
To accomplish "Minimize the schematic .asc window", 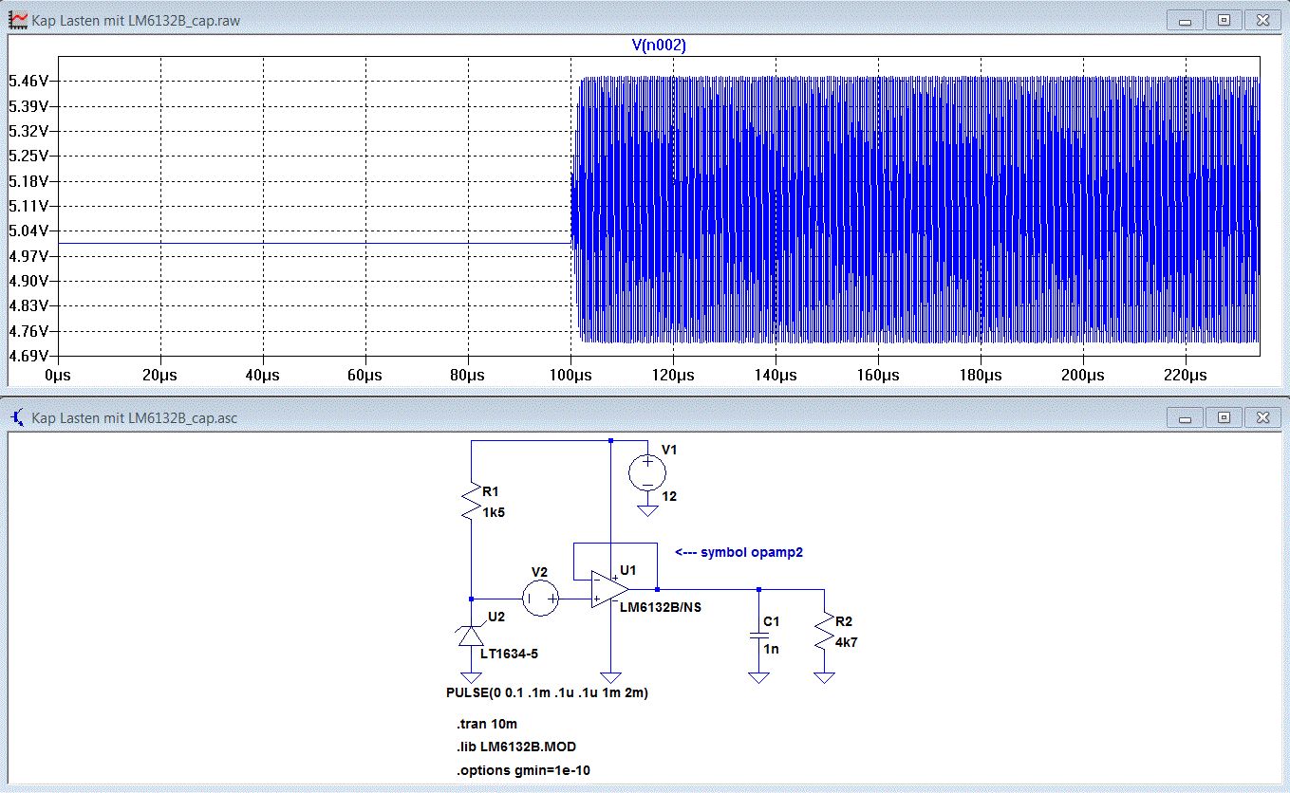I will 1185,416.
